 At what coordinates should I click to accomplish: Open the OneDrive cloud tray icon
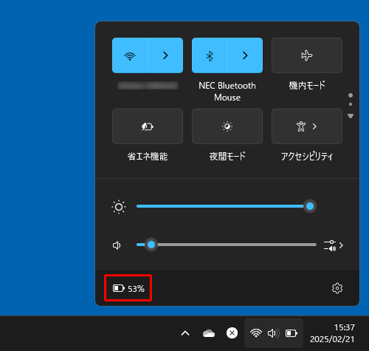(209, 333)
